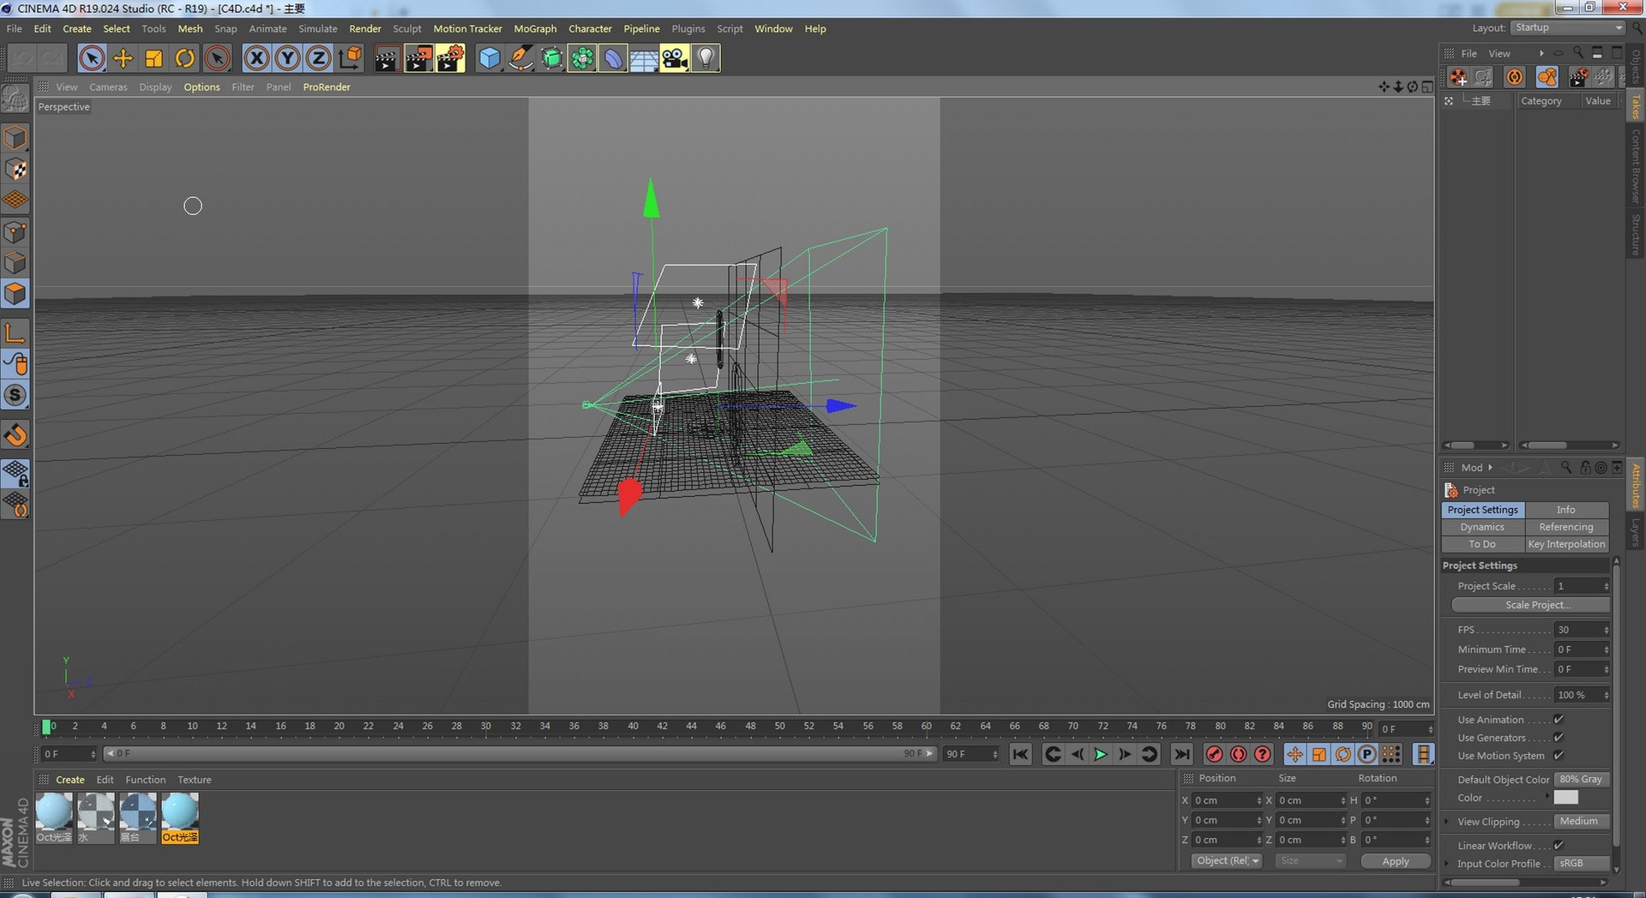Open View Clipping Medium dropdown
Screen dimensions: 1646x898
[1582, 821]
